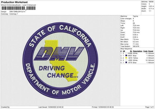
Task: Click the 'Production Worksheet' title
Action: (x=14, y=2)
